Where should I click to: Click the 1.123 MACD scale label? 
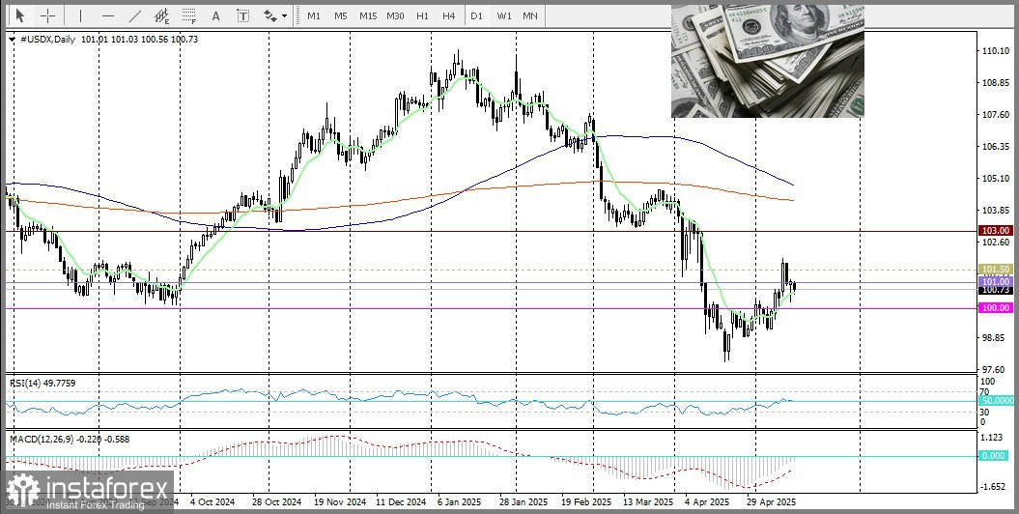tap(992, 437)
